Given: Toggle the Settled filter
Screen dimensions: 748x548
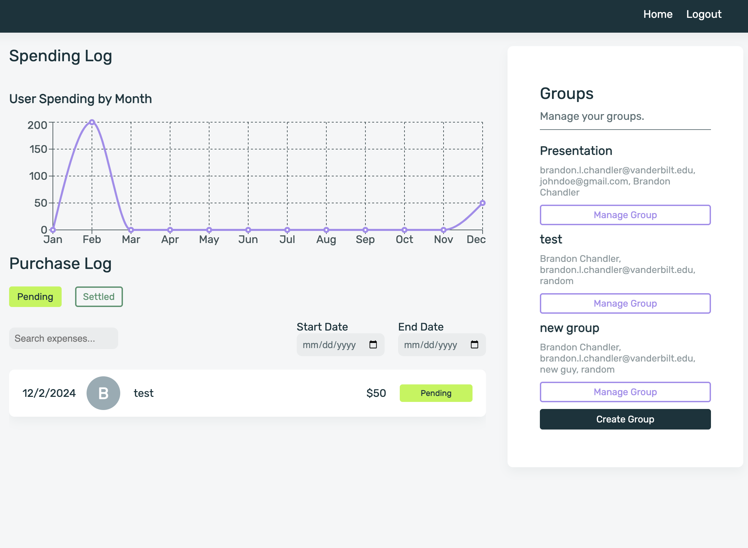Looking at the screenshot, I should click(99, 297).
